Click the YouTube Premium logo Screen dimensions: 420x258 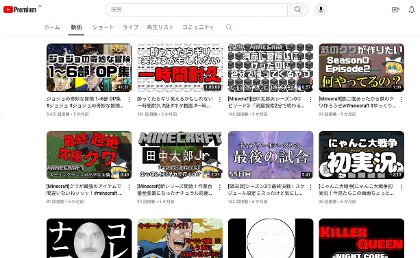(20, 10)
